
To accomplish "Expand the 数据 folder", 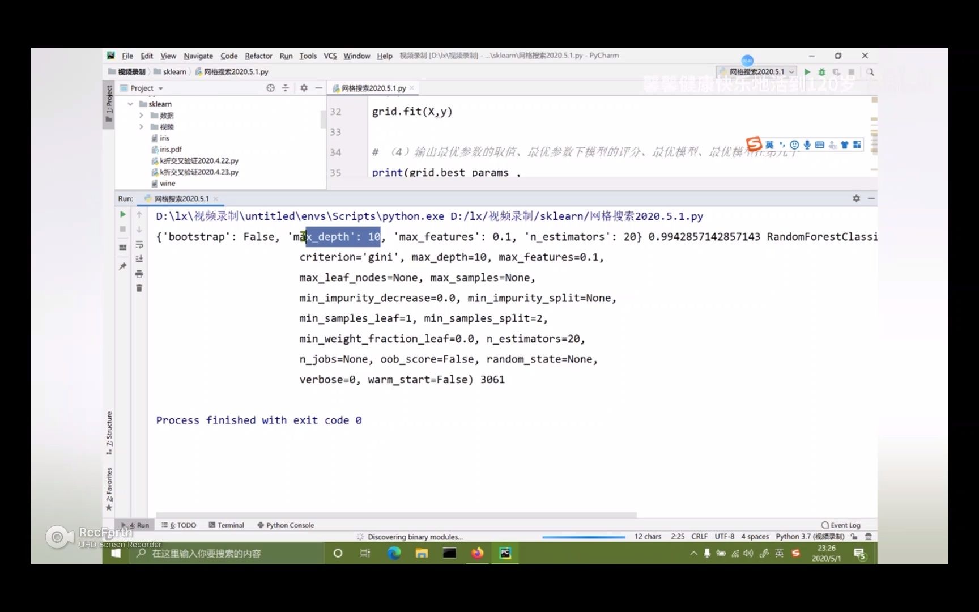I will point(142,116).
